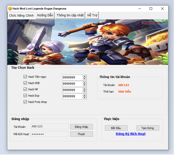174x155 pixels.
Task: Pause with the Tạm Dừng button
Action: pos(148,128)
